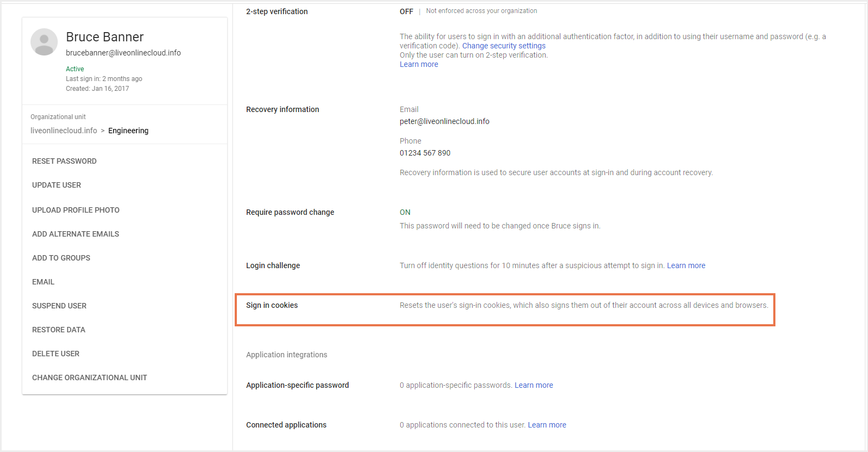This screenshot has width=868, height=452.
Task: Select UPDATE USER action
Action: (57, 185)
